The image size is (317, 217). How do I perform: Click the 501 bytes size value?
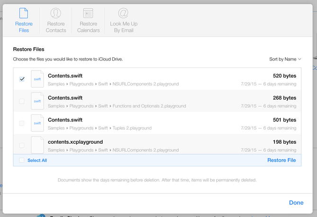coord(284,120)
